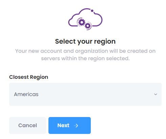Click the "servers within the region selected" line

point(85,59)
